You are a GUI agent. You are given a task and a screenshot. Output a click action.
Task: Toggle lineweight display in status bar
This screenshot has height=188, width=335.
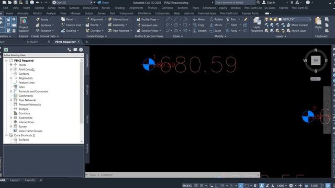(255, 186)
